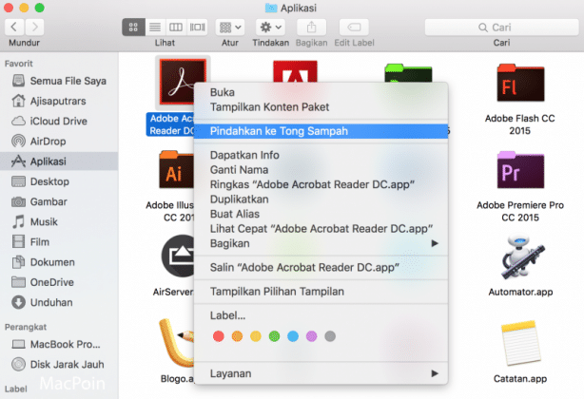
Task: Apply the red label color
Action: pos(218,336)
